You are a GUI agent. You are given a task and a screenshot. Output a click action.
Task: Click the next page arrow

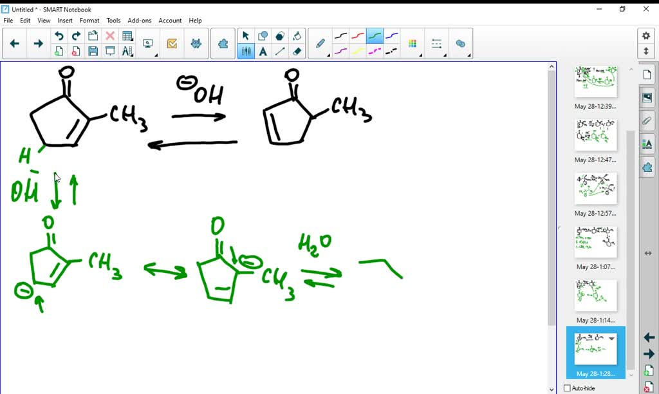[x=649, y=353]
